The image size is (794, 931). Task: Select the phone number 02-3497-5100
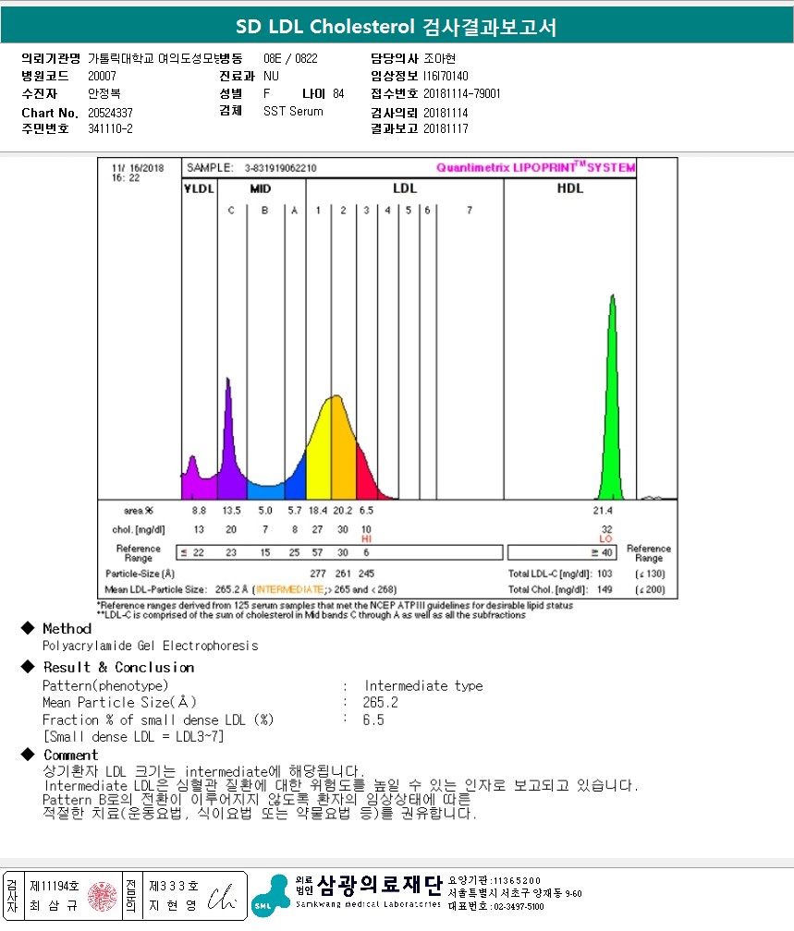[x=519, y=907]
